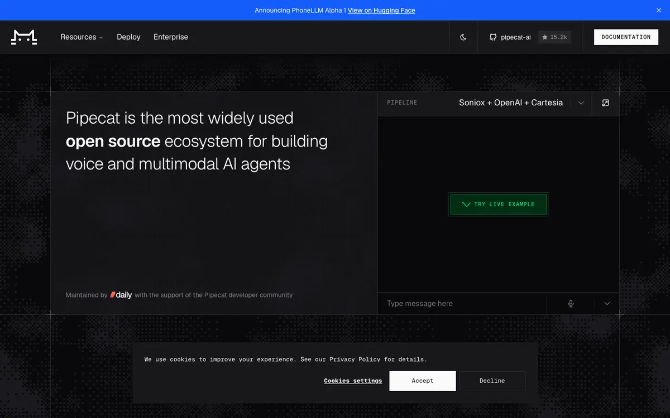Open the microphone options chevron
The height and width of the screenshot is (418, 670).
click(607, 304)
